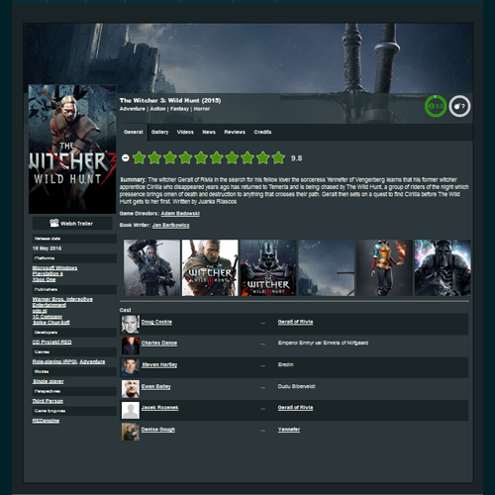Viewport: 495px width, 495px height.
Task: Open the Role-playing (RPG) genre link
Action: click(x=55, y=361)
